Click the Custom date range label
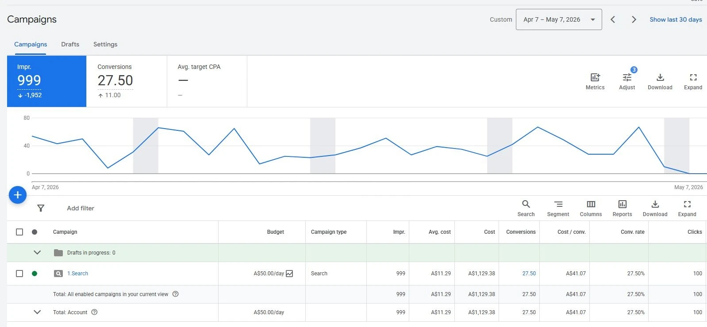This screenshot has width=707, height=327. pyautogui.click(x=501, y=19)
